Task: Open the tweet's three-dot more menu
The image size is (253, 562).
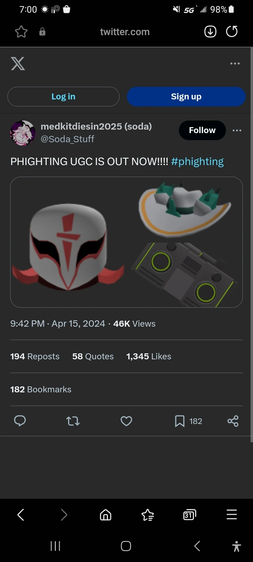Action: point(237,130)
